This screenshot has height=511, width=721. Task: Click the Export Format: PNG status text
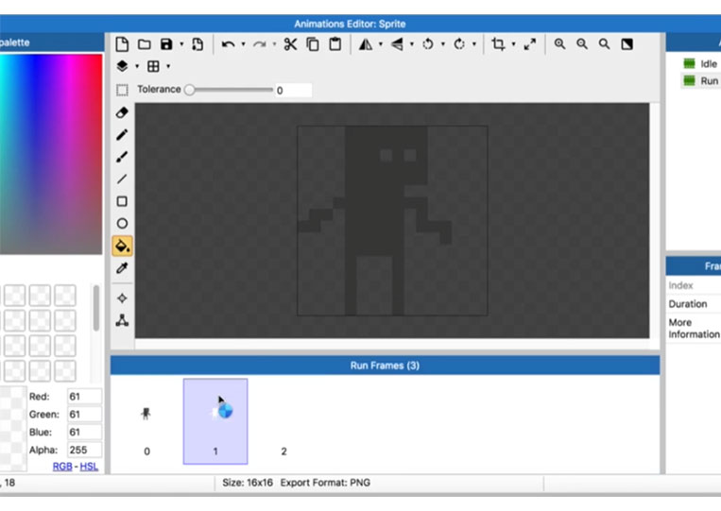point(325,483)
